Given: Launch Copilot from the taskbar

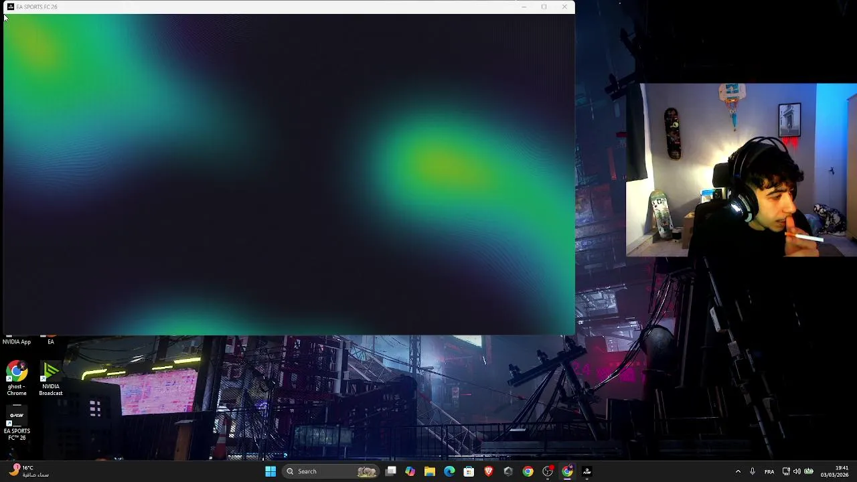Looking at the screenshot, I should point(410,471).
